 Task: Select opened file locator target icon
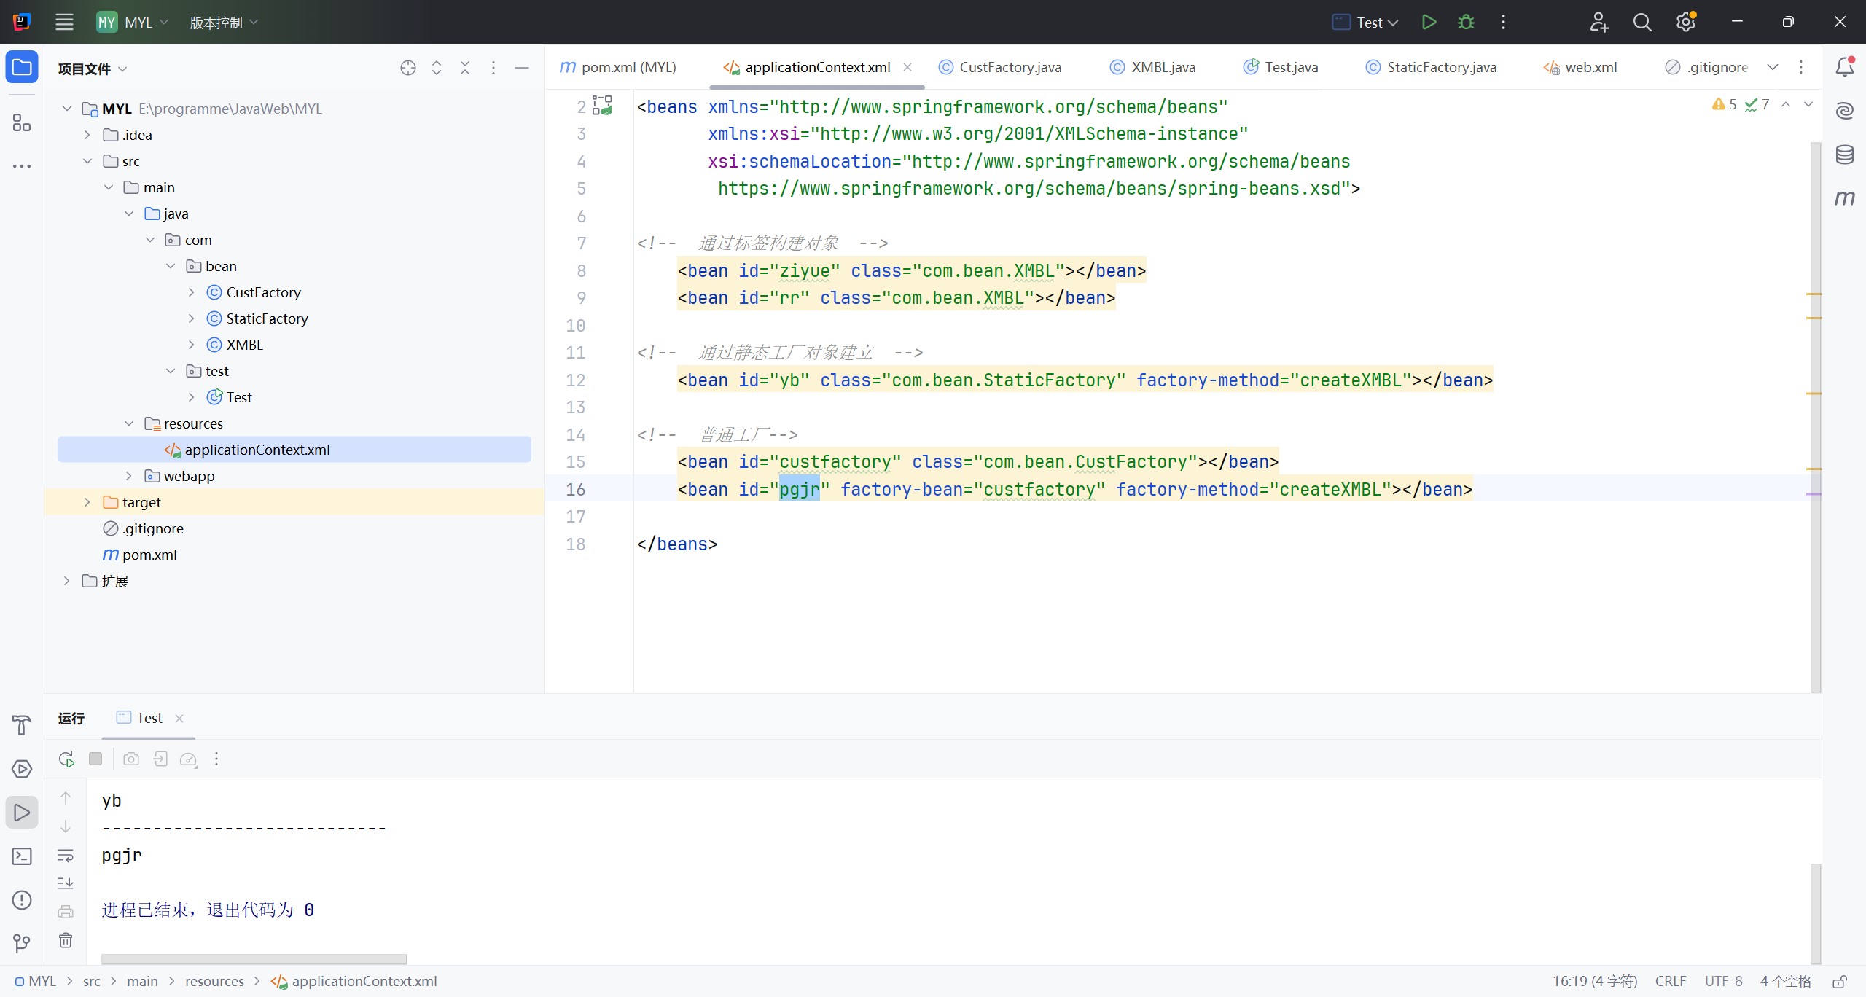[408, 68]
